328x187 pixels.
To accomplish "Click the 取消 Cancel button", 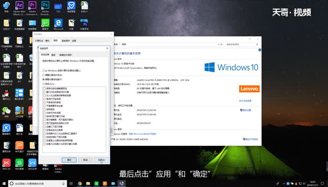I will pos(85,160).
